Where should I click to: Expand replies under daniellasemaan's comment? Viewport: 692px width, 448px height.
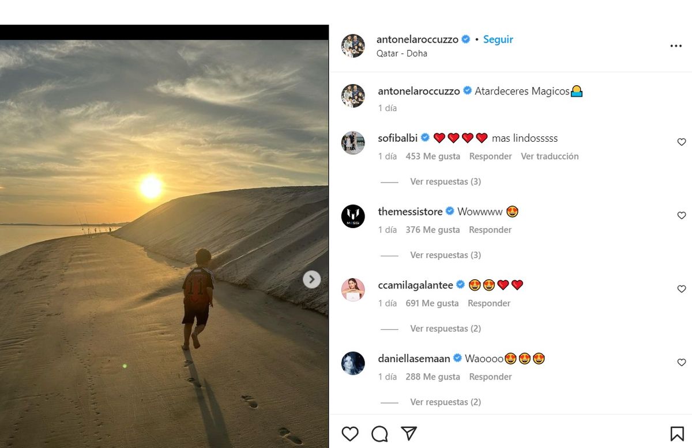[445, 402]
